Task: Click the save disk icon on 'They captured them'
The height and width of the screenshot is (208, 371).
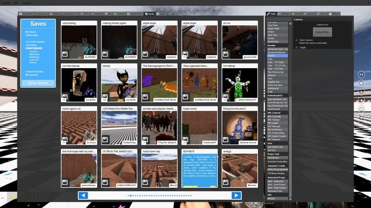Action: [x=185, y=97]
